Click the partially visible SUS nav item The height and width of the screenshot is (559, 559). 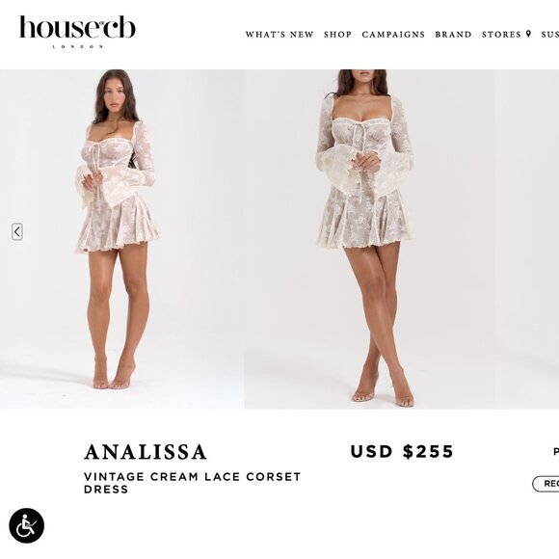click(x=549, y=35)
